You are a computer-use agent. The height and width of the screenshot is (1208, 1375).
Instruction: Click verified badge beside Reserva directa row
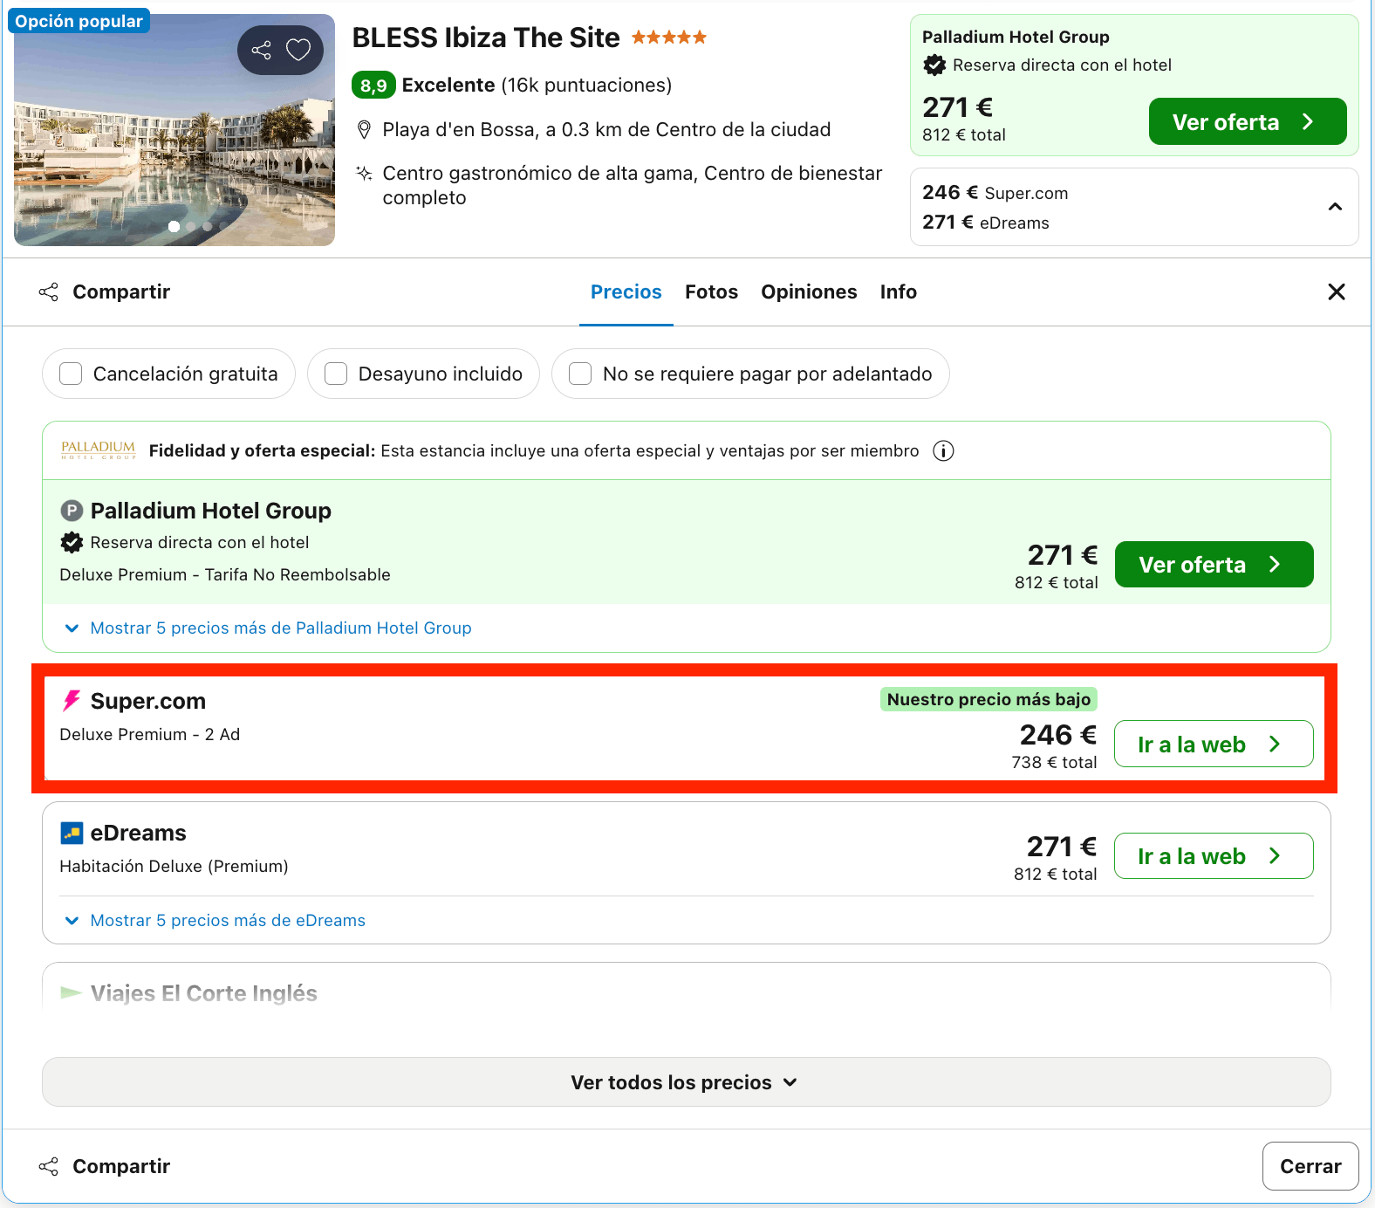point(72,542)
